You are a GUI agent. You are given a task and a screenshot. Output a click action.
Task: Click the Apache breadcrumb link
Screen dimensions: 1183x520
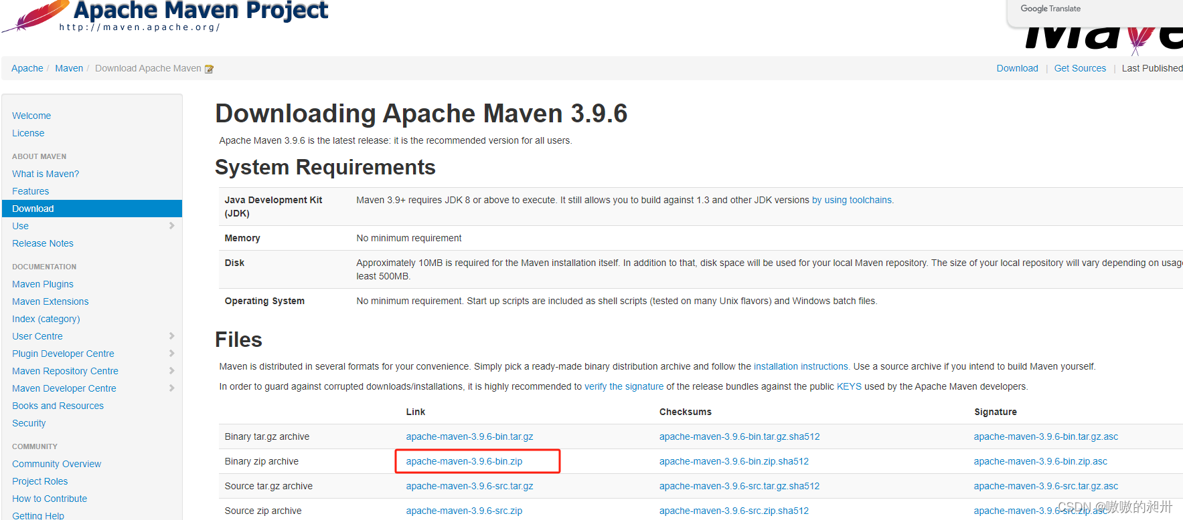(27, 68)
